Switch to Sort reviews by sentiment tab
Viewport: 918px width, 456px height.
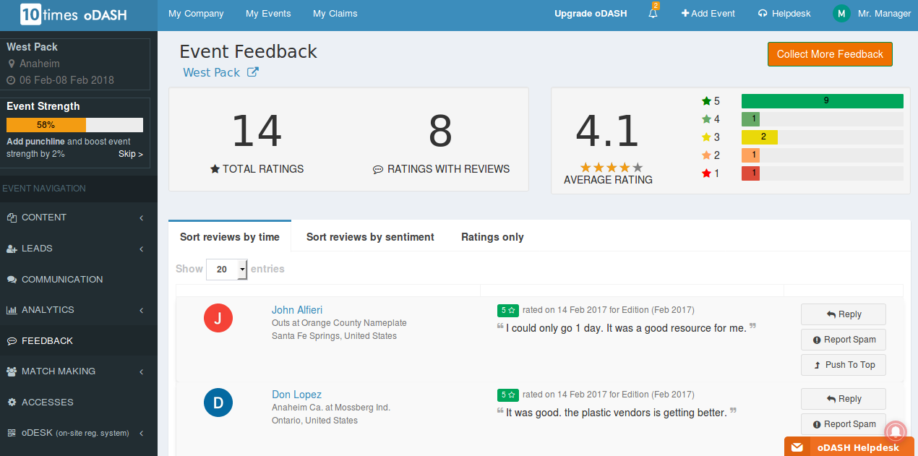click(370, 237)
